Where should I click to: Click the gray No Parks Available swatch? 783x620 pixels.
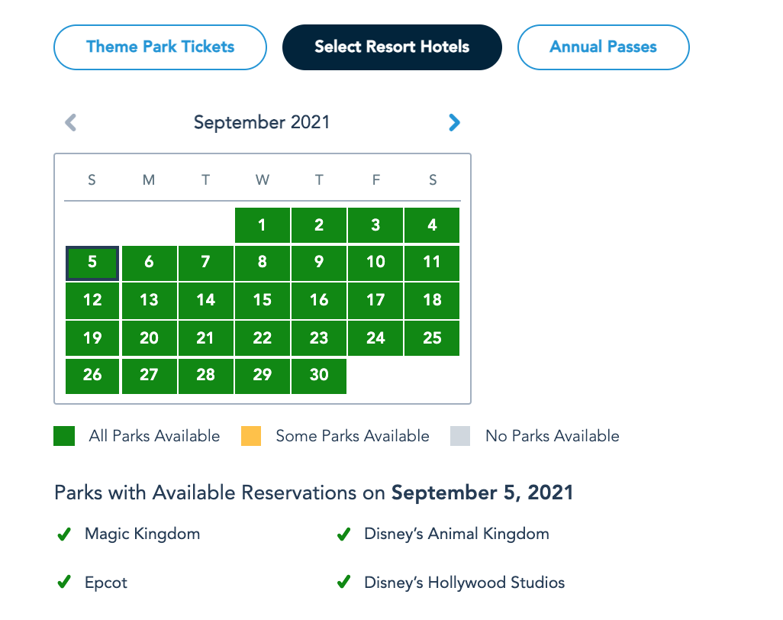(x=460, y=436)
